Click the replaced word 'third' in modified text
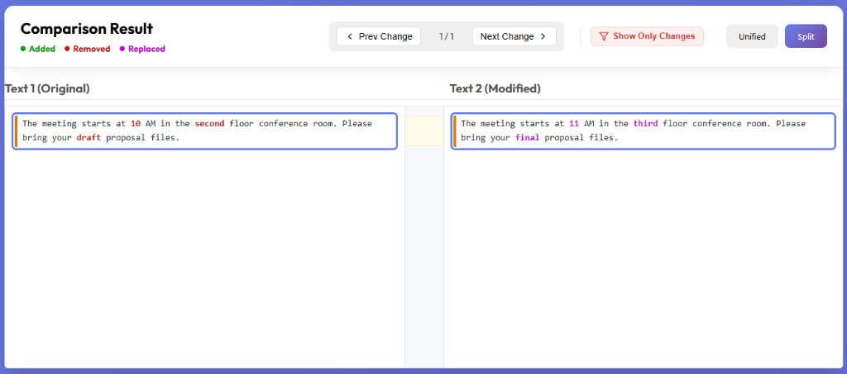Image resolution: width=847 pixels, height=374 pixels. [x=645, y=123]
